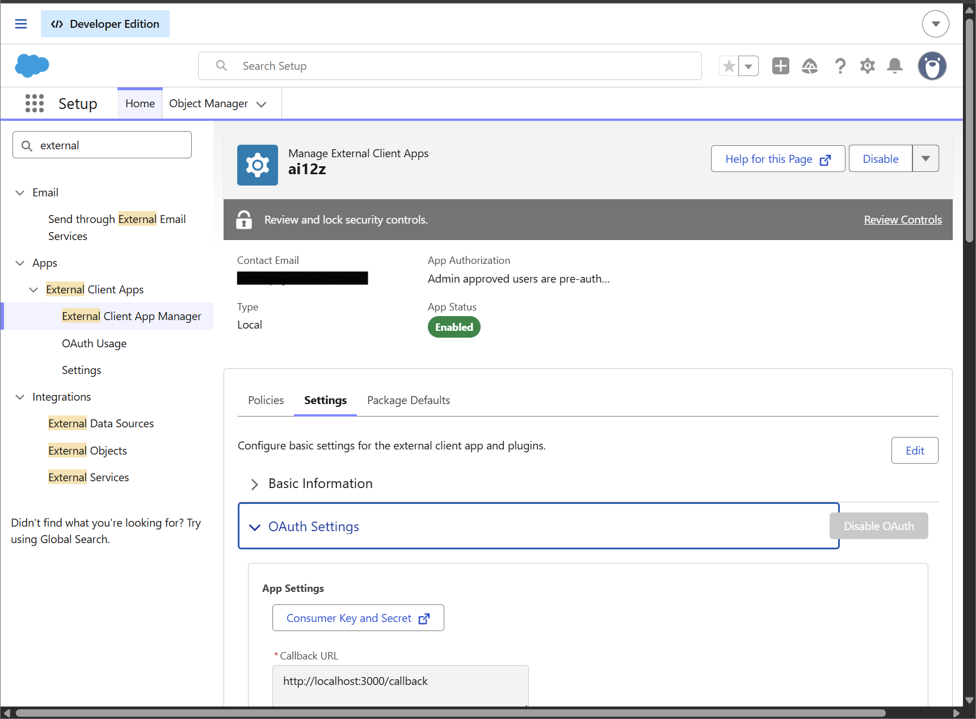Click the Search Setup field

(450, 66)
